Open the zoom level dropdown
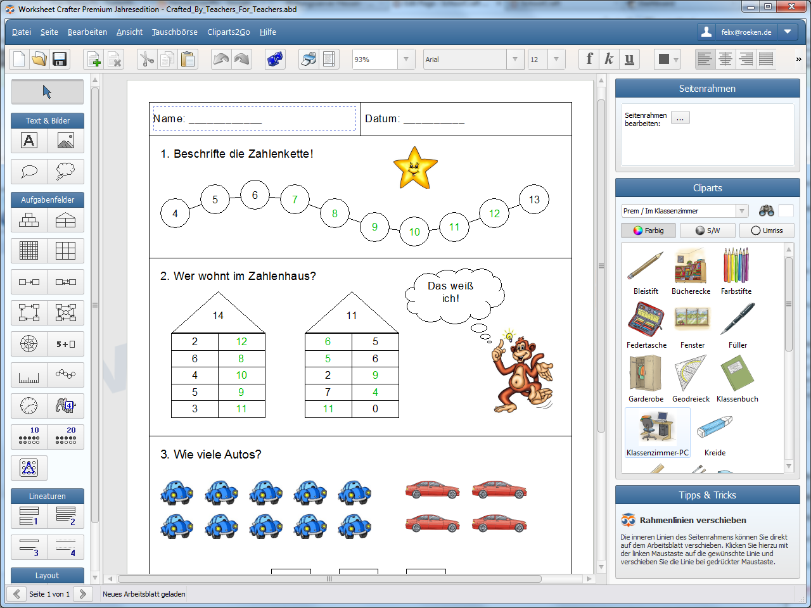This screenshot has width=811, height=608. [406, 60]
